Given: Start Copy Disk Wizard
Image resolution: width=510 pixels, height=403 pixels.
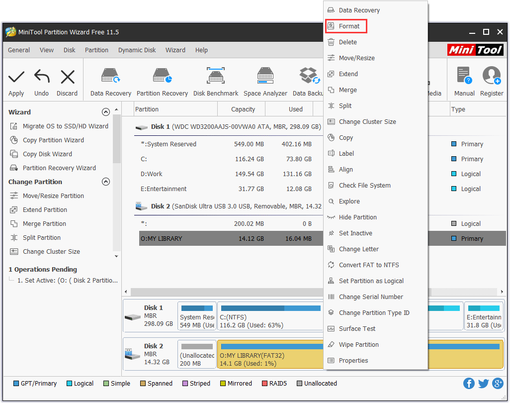Looking at the screenshot, I should pos(41,154).
